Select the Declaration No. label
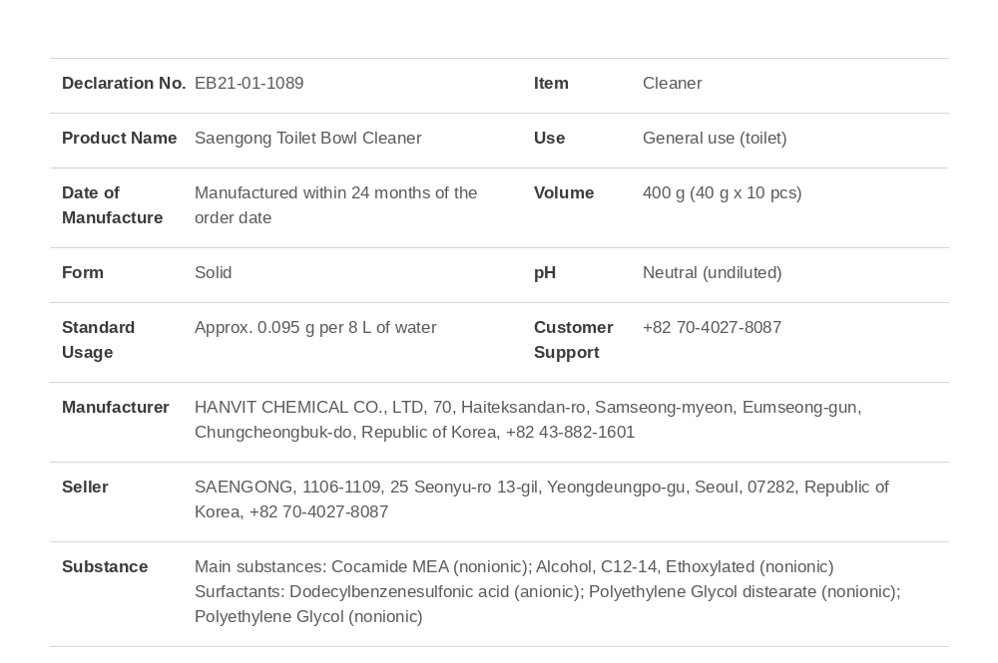998x663 pixels. (x=124, y=84)
